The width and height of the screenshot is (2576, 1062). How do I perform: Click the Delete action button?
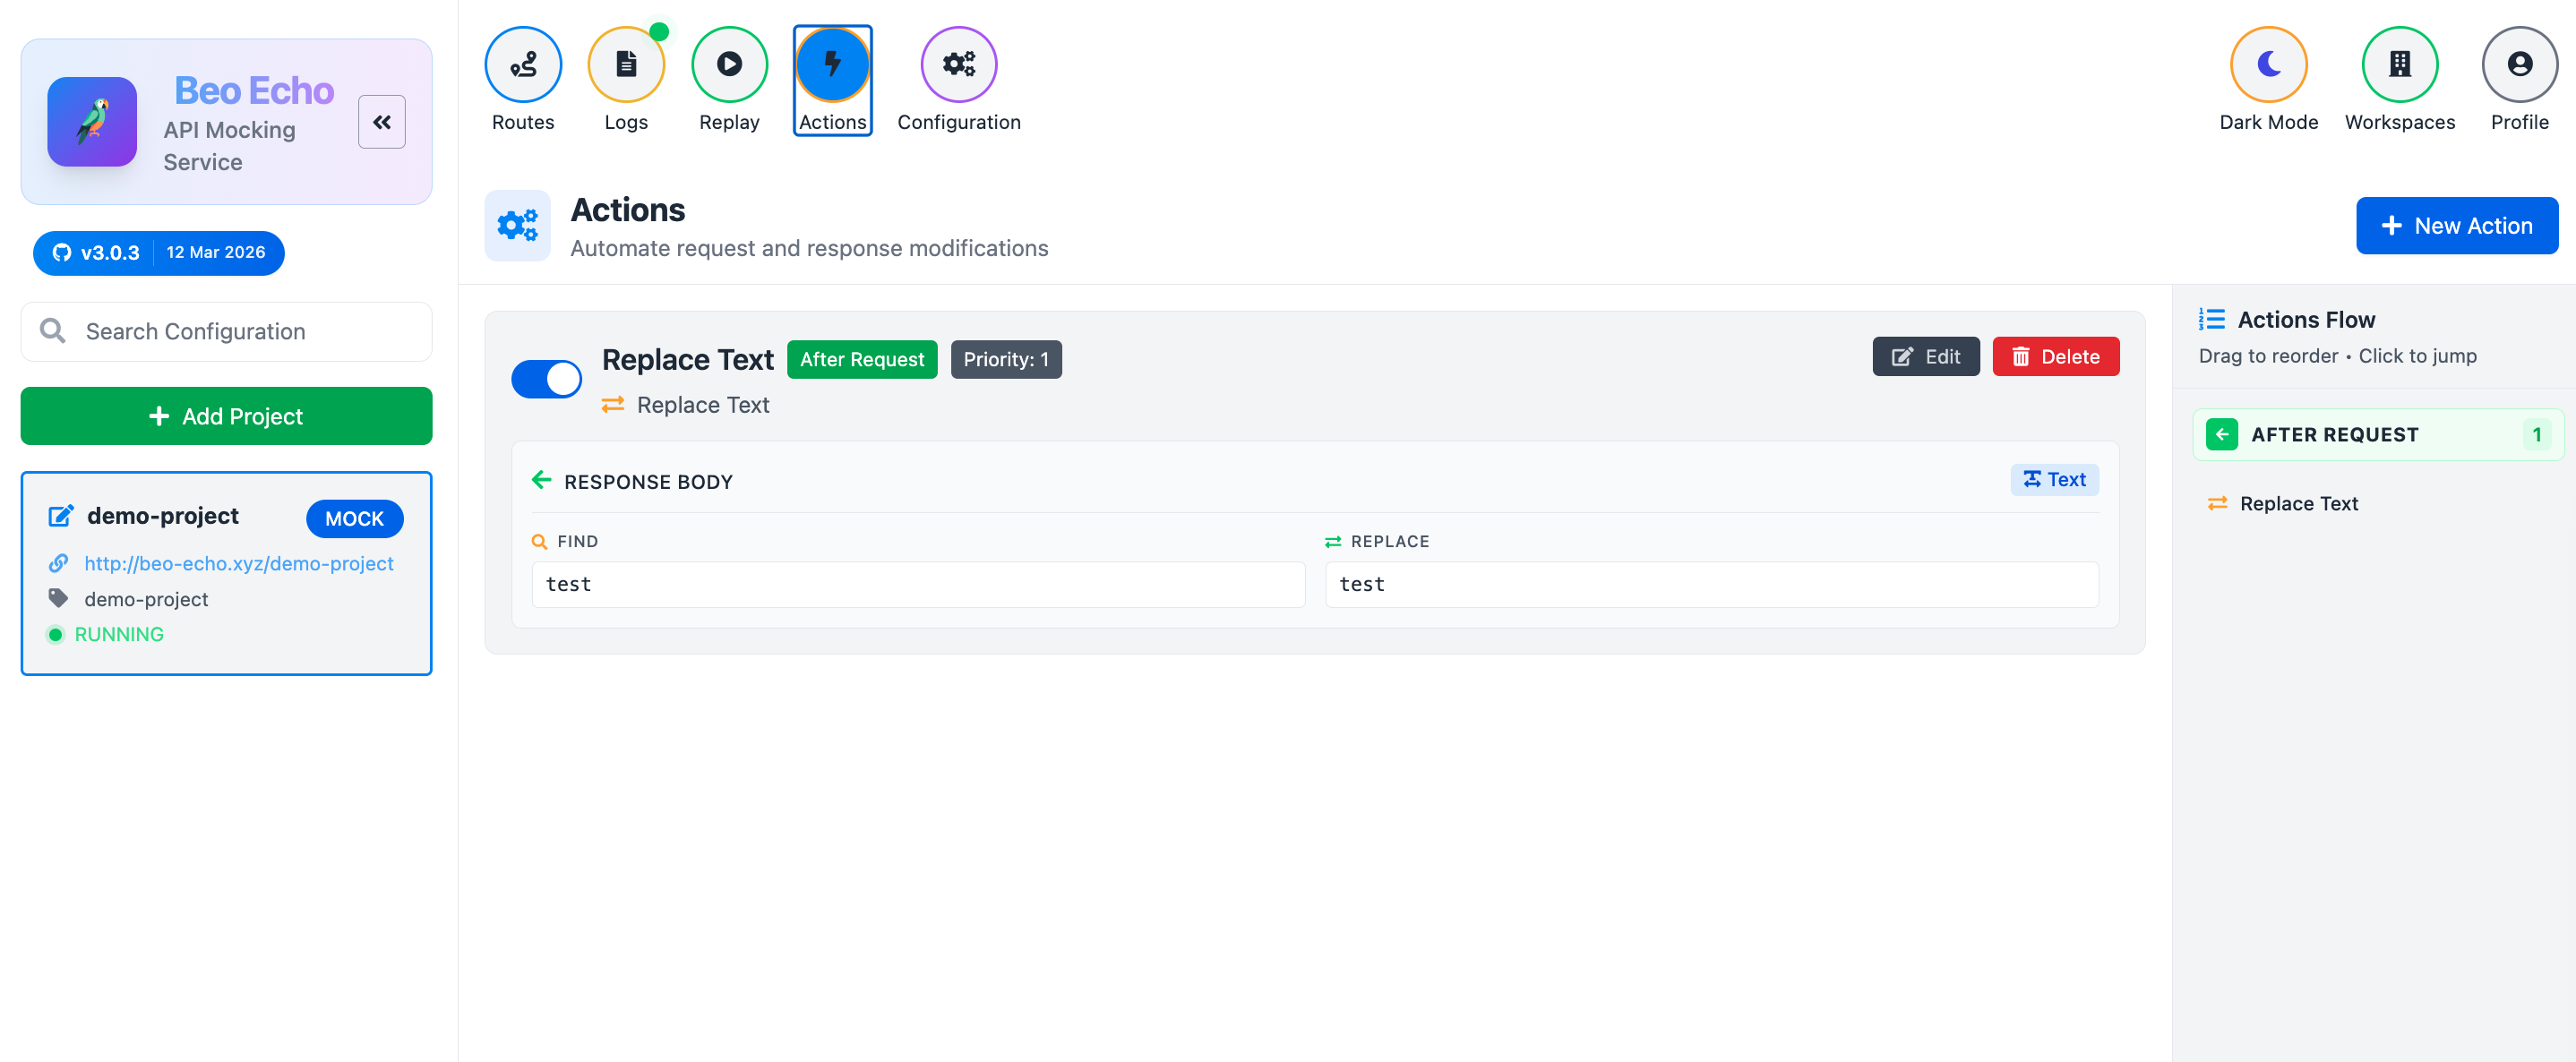click(x=2055, y=357)
